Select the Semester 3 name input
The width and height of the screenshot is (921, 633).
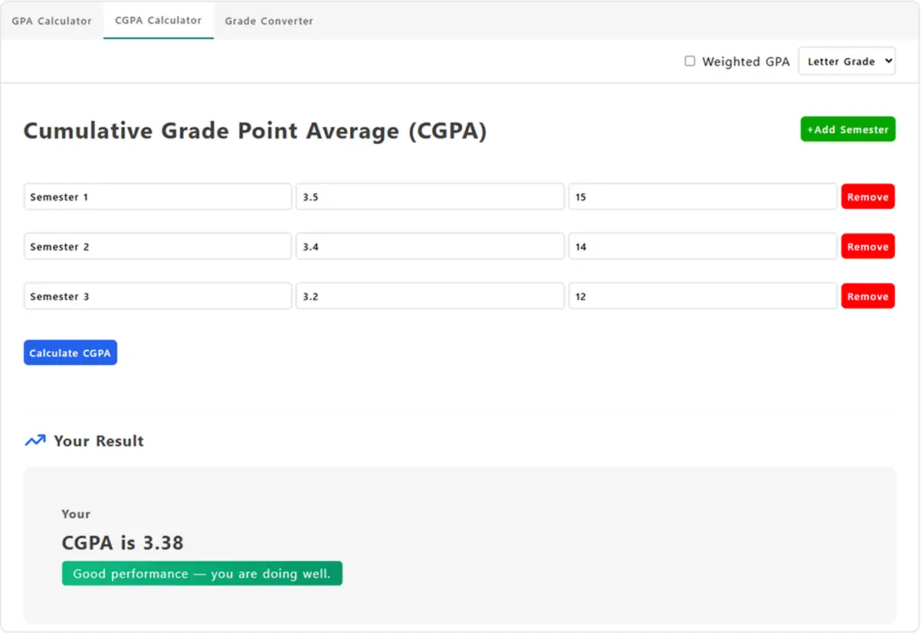tap(157, 296)
